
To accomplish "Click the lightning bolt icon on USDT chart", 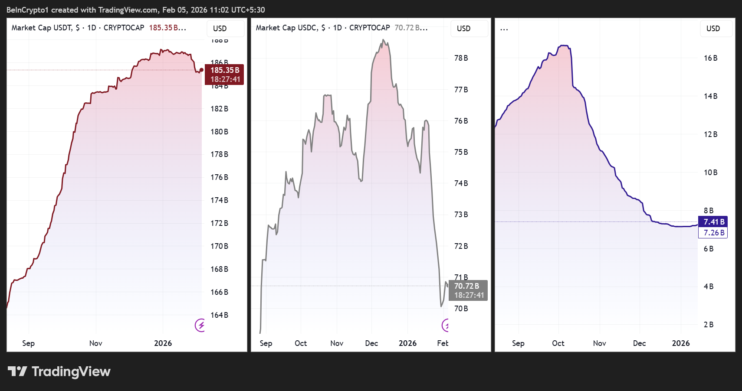I will [x=200, y=326].
